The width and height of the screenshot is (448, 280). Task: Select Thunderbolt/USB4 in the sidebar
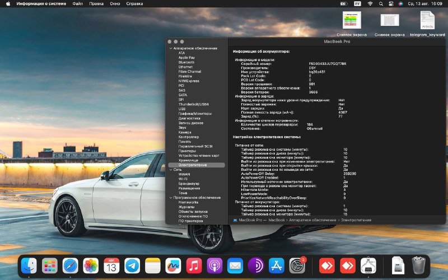[x=193, y=104]
